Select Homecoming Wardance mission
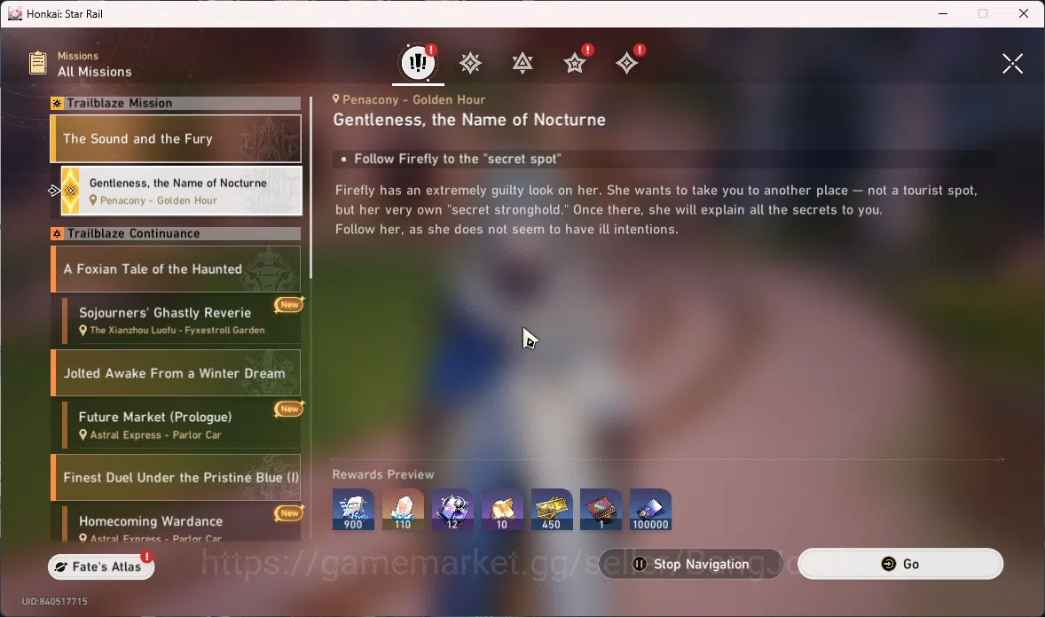This screenshot has width=1045, height=617. tap(181, 524)
